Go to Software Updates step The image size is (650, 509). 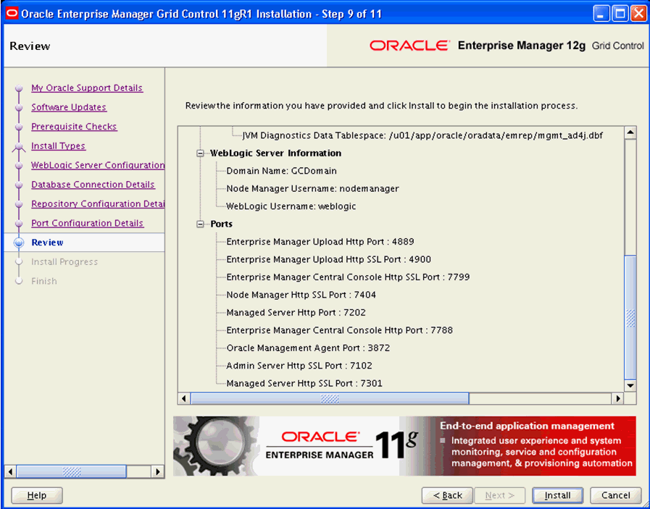coord(69,107)
